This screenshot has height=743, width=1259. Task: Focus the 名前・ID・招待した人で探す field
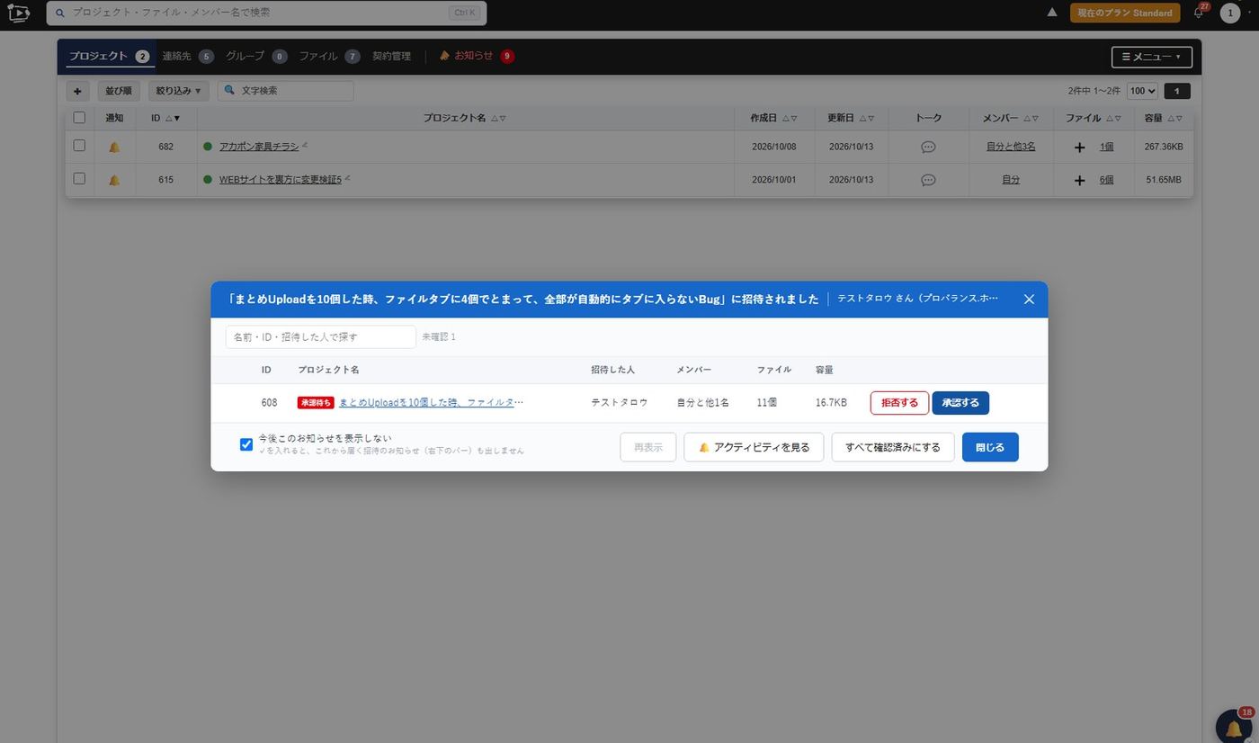pos(320,337)
